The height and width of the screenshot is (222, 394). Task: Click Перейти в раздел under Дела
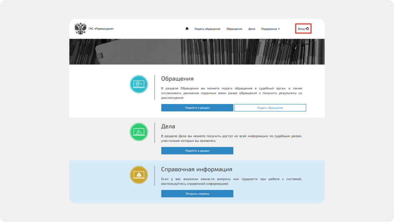pos(197,151)
